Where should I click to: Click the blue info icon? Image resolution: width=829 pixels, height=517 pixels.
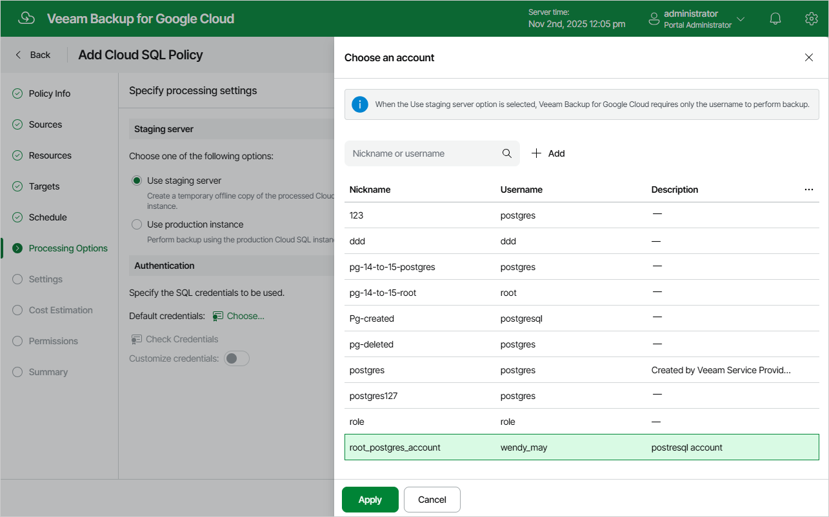pos(359,104)
